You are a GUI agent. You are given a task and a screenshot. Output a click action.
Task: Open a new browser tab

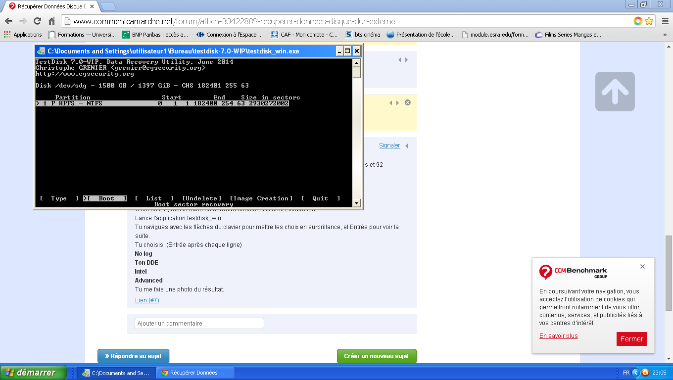108,6
